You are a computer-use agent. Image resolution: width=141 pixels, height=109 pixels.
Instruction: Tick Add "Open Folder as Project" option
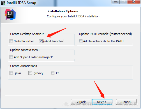coord(11,57)
